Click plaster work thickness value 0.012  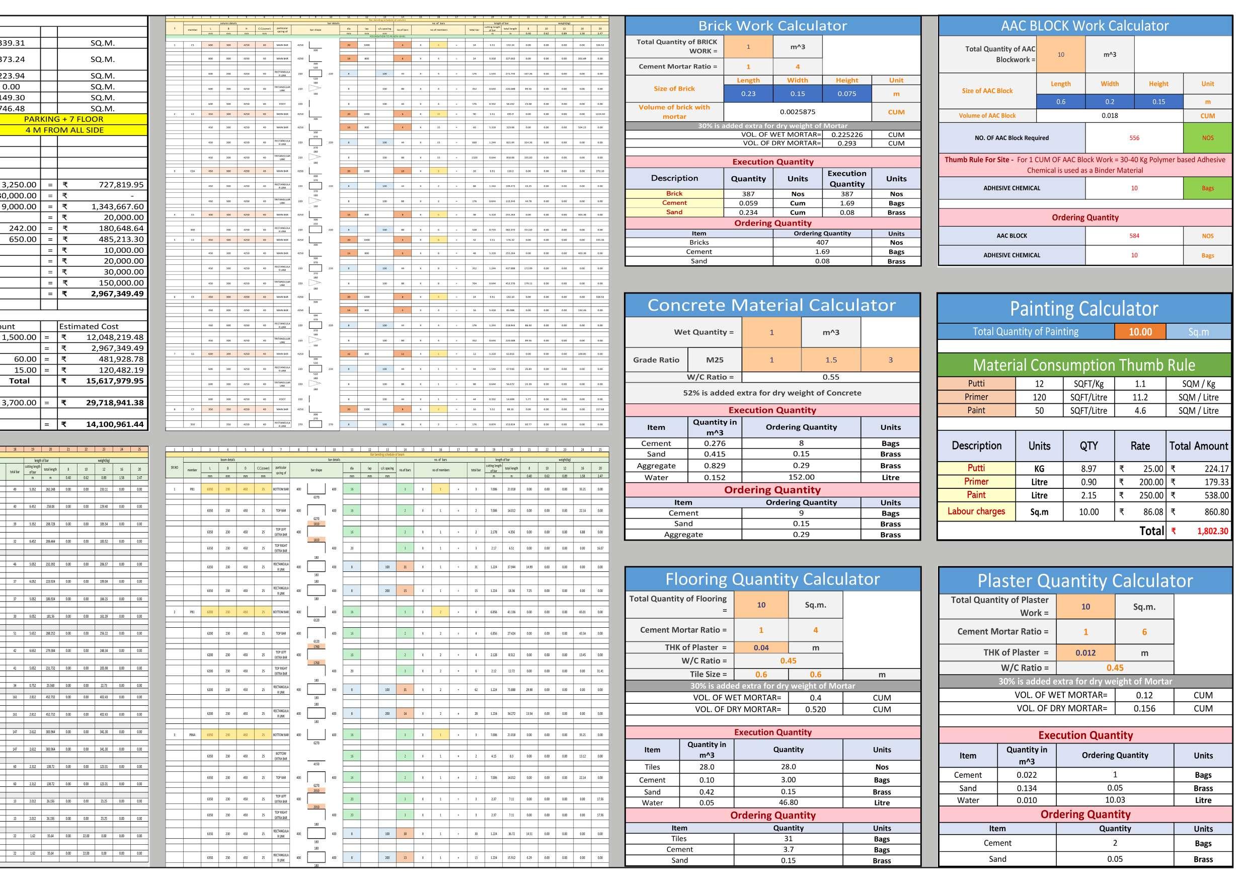point(1085,653)
